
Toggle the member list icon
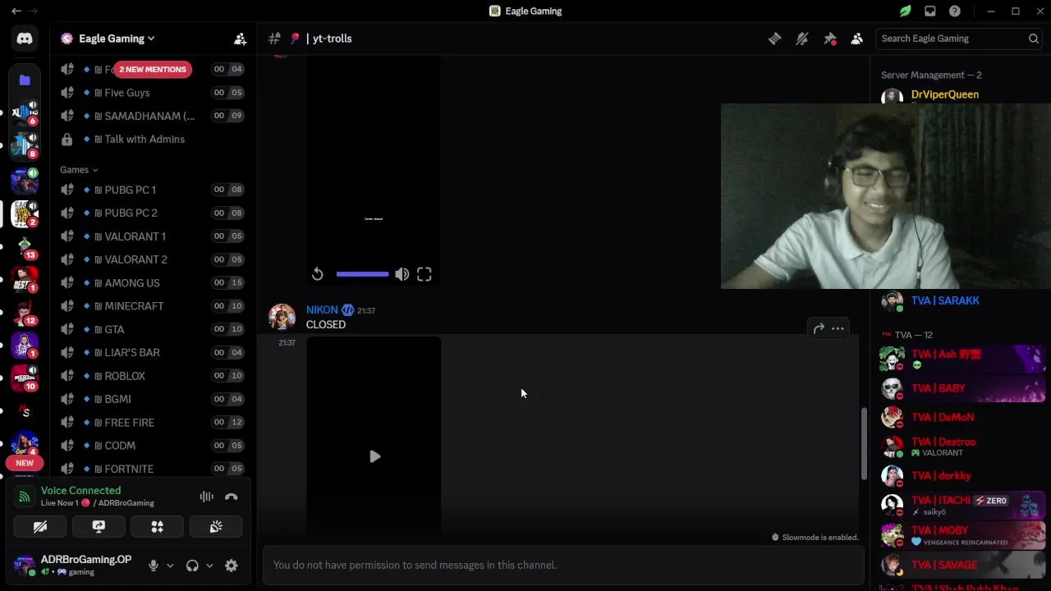(x=856, y=39)
